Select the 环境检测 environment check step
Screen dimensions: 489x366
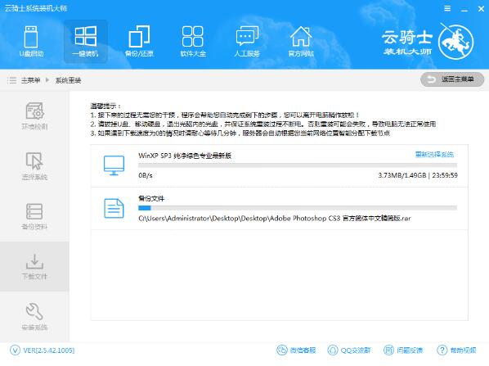pyautogui.click(x=34, y=116)
